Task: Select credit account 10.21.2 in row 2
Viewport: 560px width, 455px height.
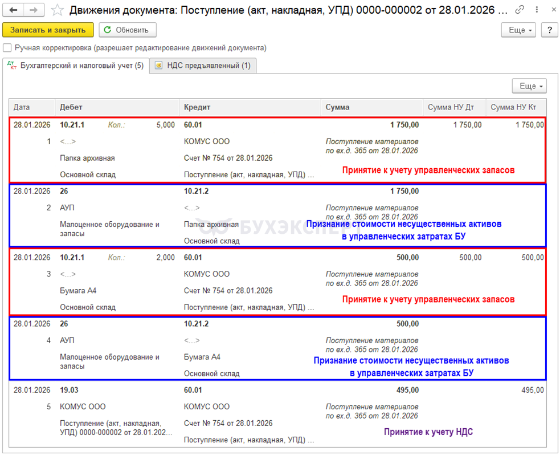Action: [196, 191]
